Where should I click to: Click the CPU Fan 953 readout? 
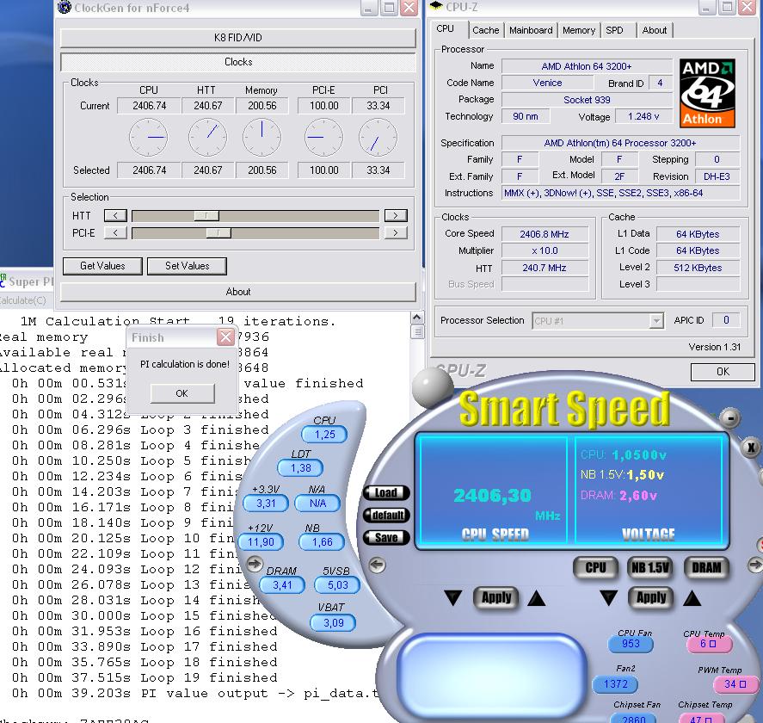(x=631, y=644)
